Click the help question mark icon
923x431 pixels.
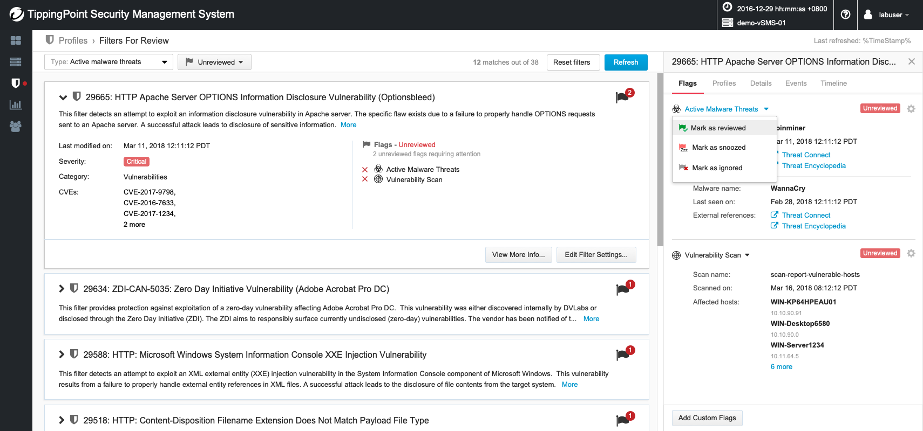(x=846, y=15)
